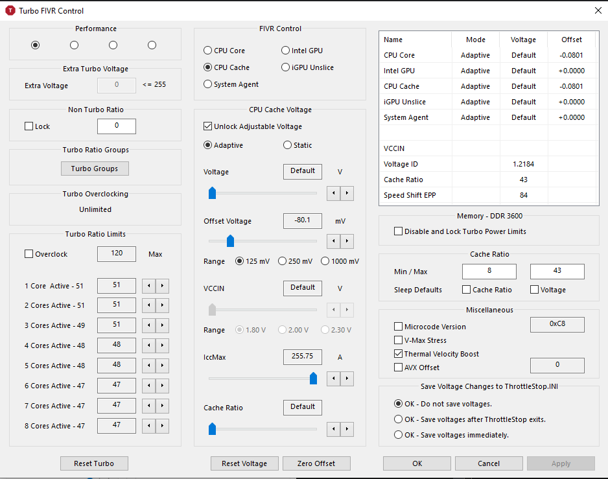The height and width of the screenshot is (479, 608).
Task: Toggle Unlock Adjustable Voltage checkbox
Action: point(208,126)
